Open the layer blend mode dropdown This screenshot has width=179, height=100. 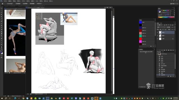click(x=161, y=27)
